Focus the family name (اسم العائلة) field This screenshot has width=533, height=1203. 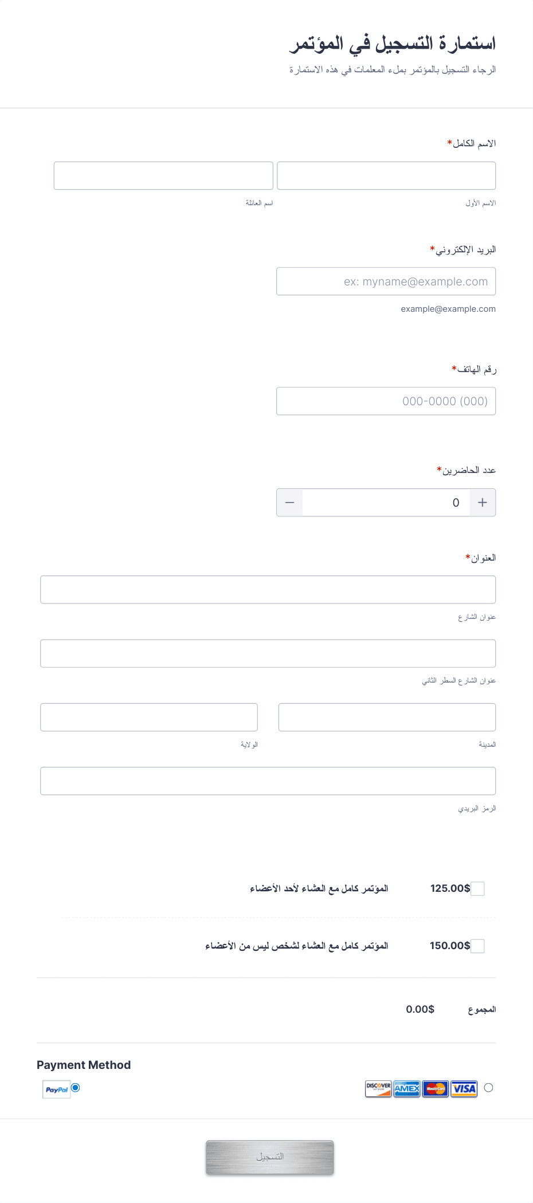click(163, 175)
